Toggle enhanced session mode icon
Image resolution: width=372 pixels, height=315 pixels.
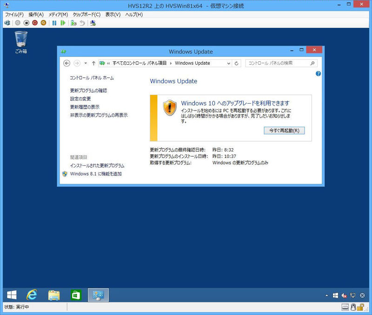[93, 23]
